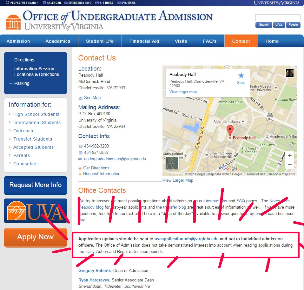Click Terms of Use on the map

(256, 174)
